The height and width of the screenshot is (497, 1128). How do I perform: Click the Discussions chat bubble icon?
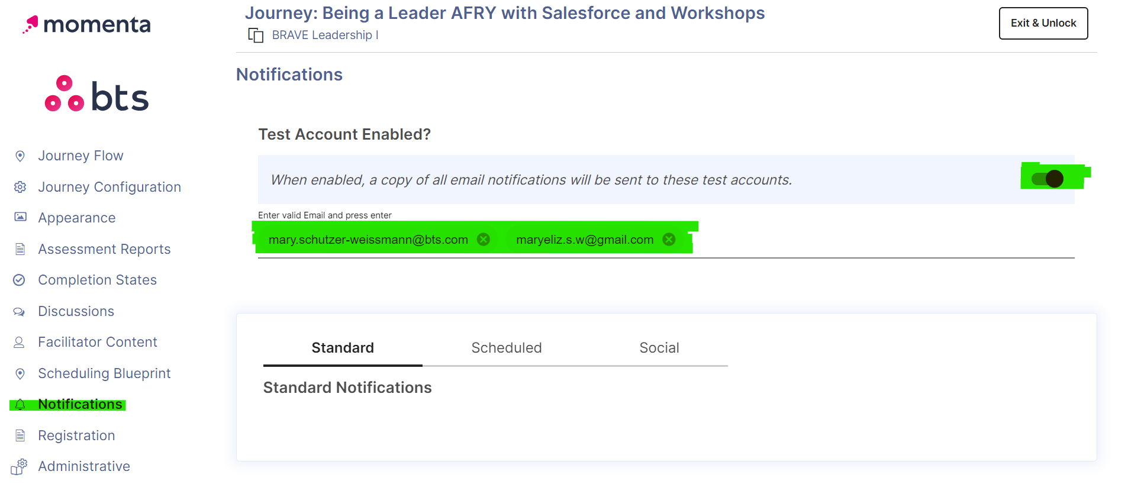pos(19,311)
